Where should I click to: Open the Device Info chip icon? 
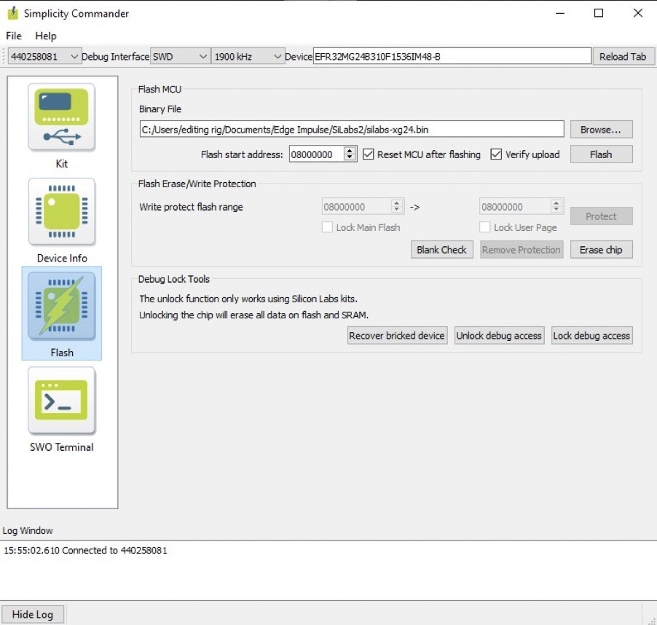pos(62,211)
